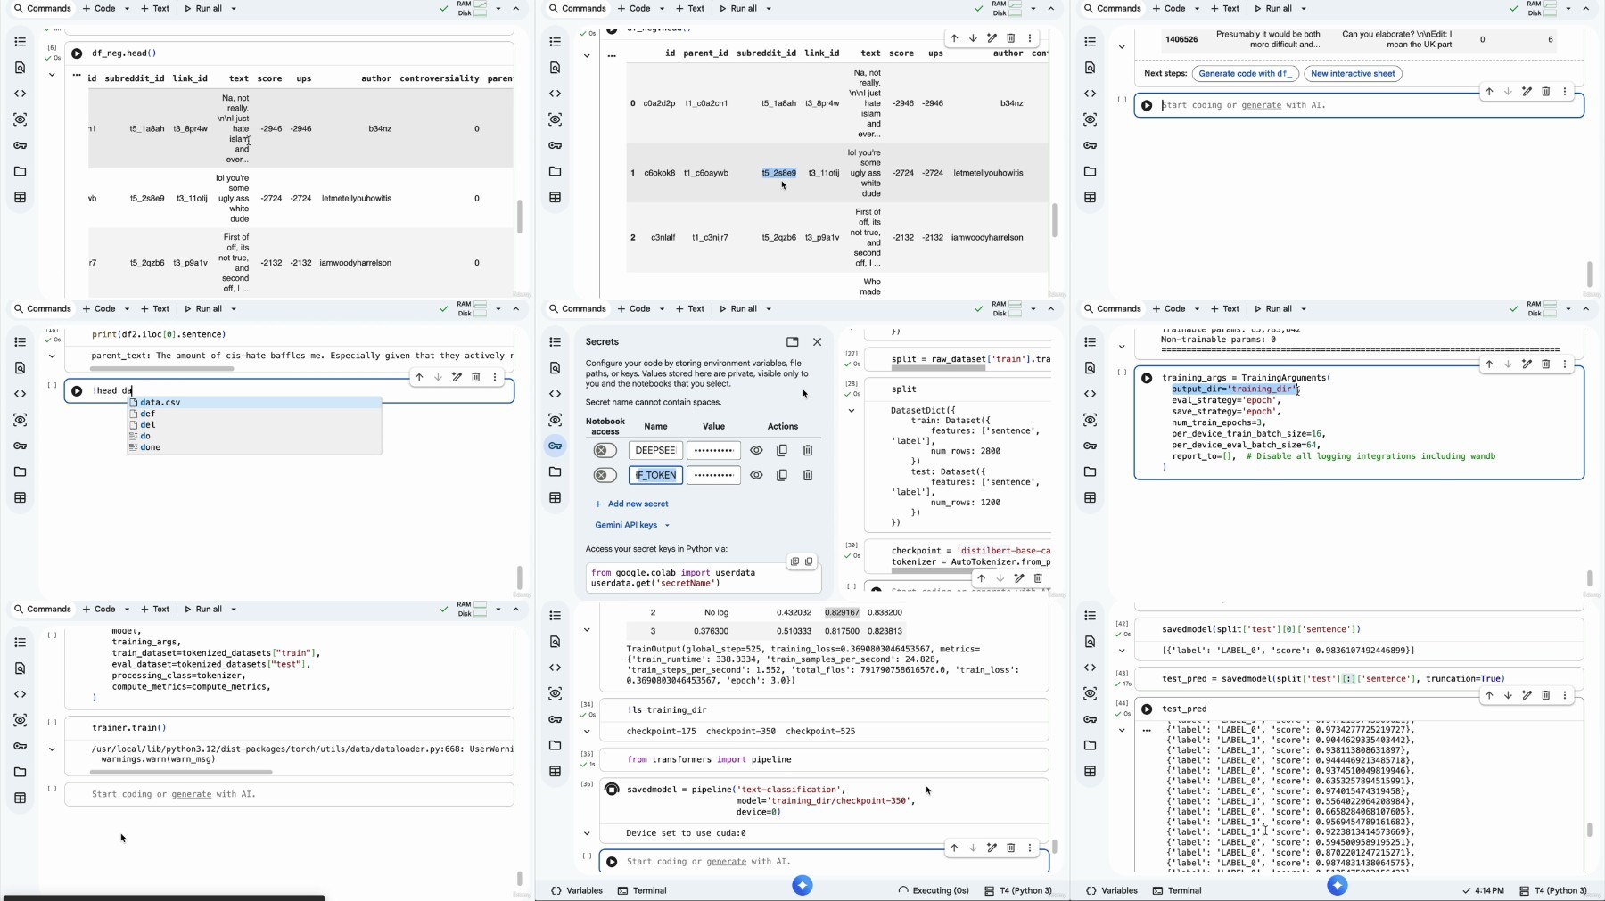Toggle notebook access for DEEPSEE secret
1605x901 pixels.
[x=605, y=450]
